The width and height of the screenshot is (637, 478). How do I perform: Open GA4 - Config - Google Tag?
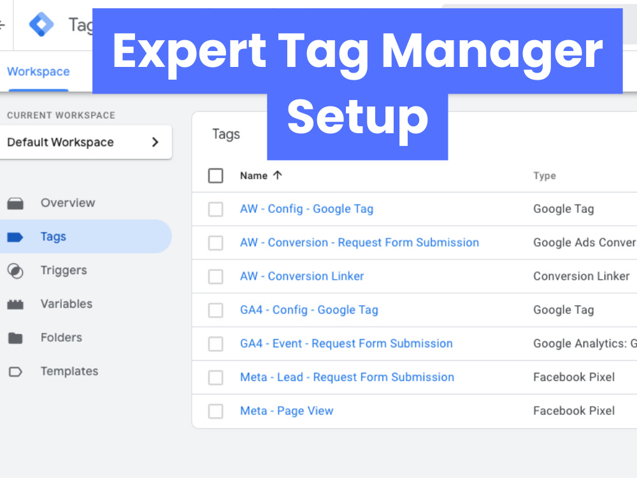309,310
